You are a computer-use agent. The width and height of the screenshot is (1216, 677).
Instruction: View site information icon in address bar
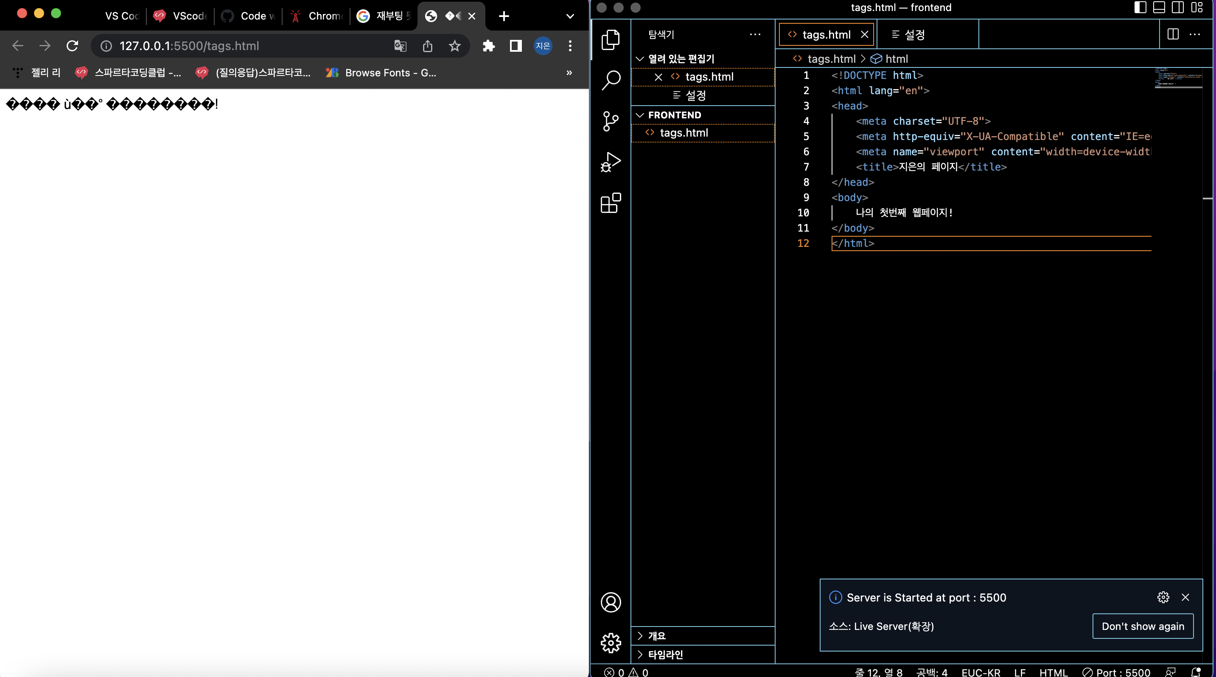coord(106,46)
